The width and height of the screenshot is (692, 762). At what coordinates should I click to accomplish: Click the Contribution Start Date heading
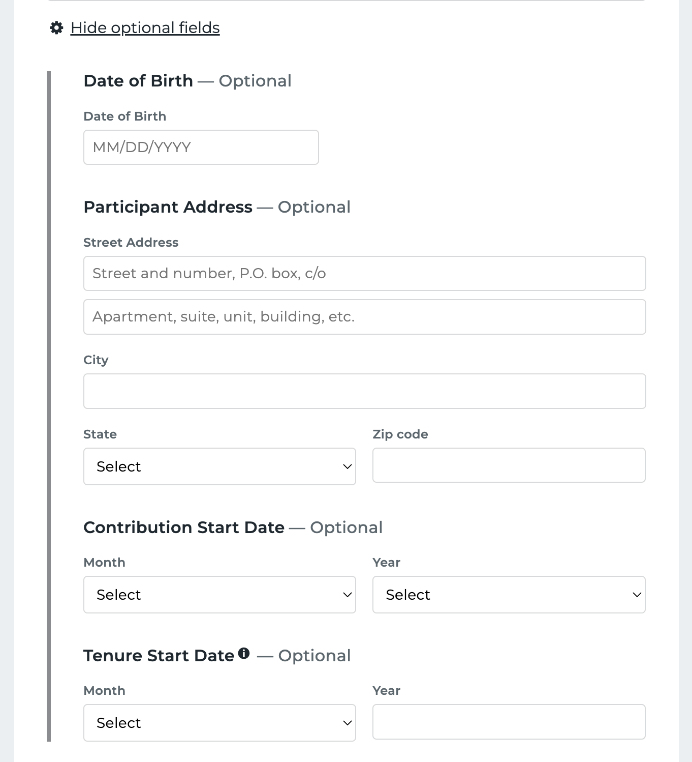click(184, 527)
